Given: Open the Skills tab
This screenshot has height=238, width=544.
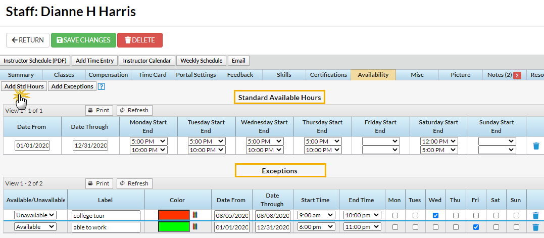Looking at the screenshot, I should 284,75.
